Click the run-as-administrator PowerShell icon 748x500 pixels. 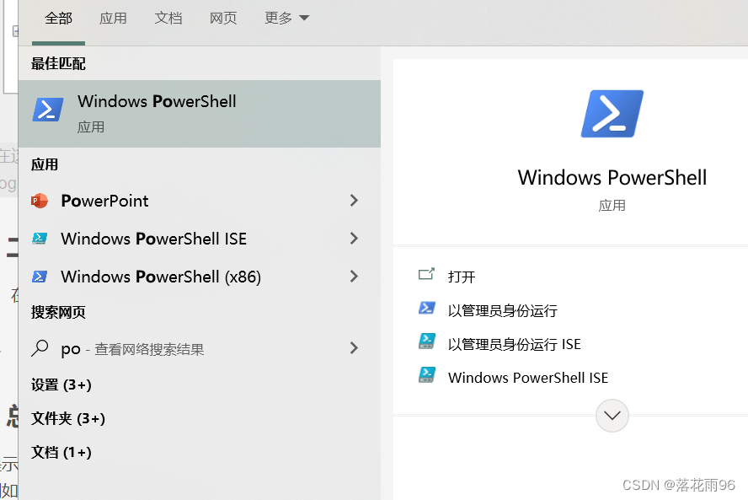click(x=426, y=309)
